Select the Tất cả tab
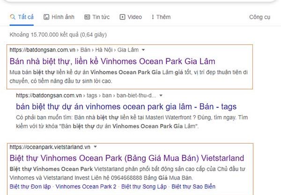The width and height of the screenshot is (281, 195). click(x=22, y=17)
